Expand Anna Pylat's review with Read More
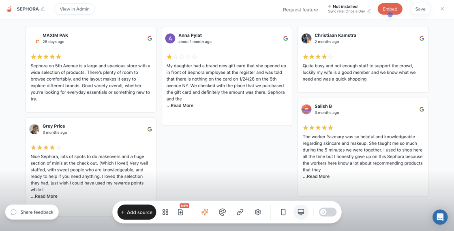Image resolution: width=454 pixels, height=231 pixels. [180, 105]
